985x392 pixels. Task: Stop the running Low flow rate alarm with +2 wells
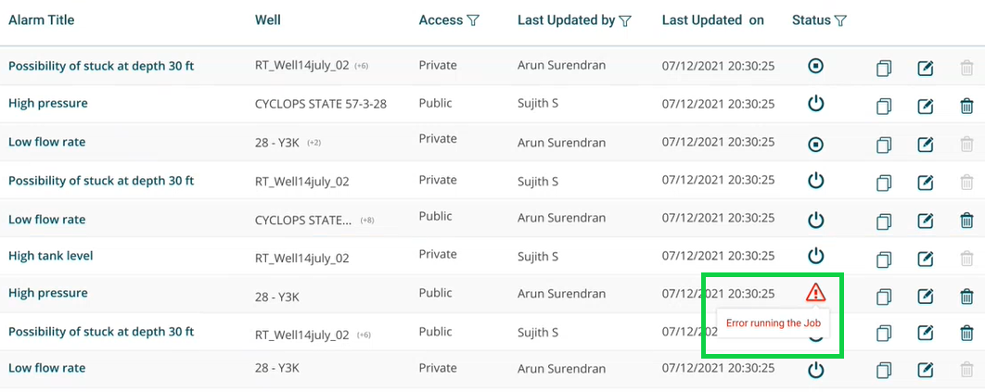coord(815,144)
